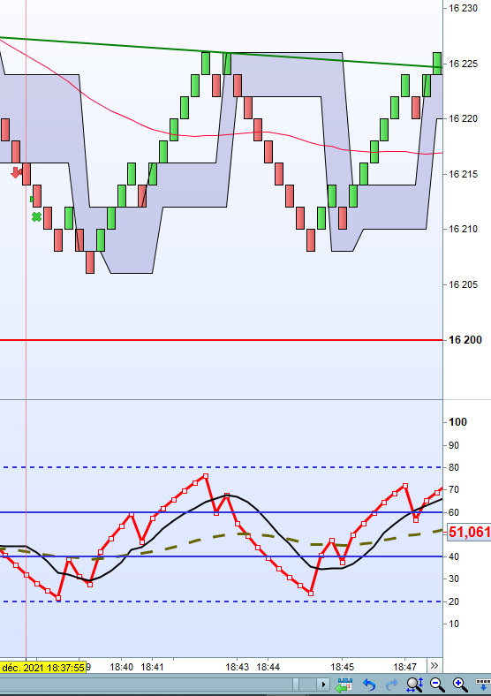Click the blue undo arrow

369,685
